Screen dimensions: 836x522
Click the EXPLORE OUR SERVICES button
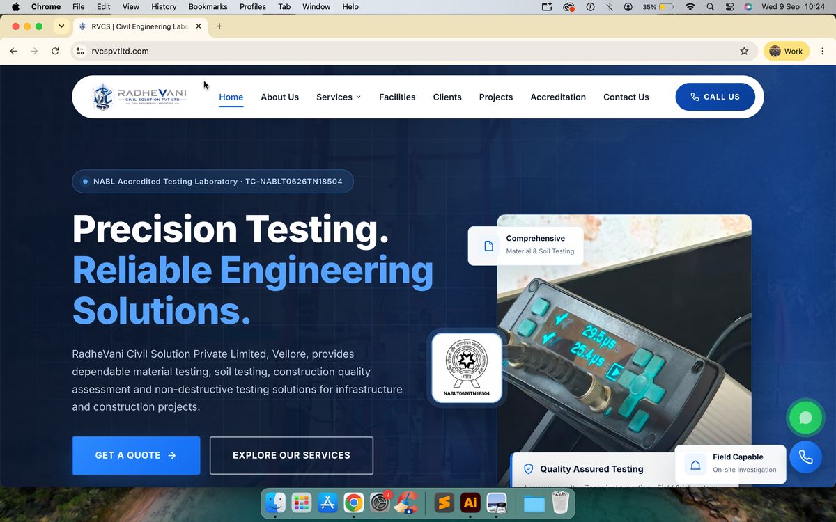(291, 455)
